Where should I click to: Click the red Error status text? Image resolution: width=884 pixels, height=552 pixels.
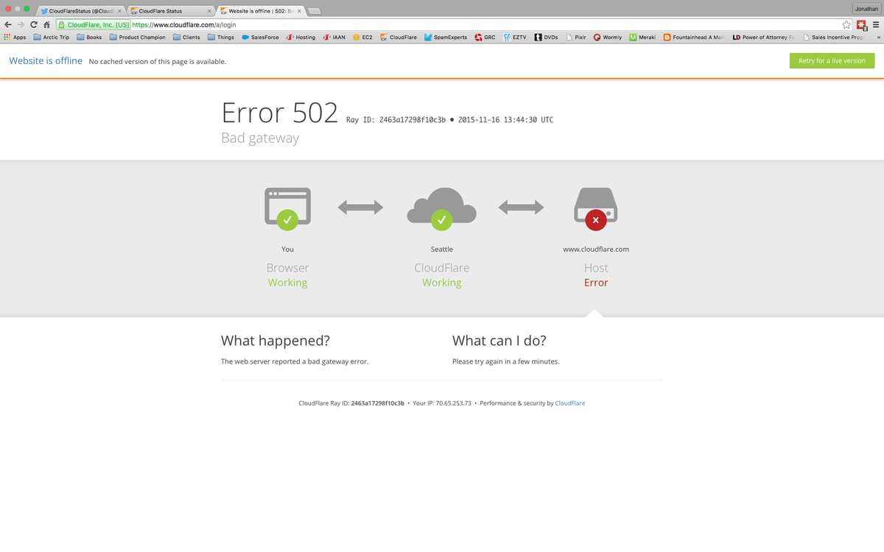(x=596, y=283)
